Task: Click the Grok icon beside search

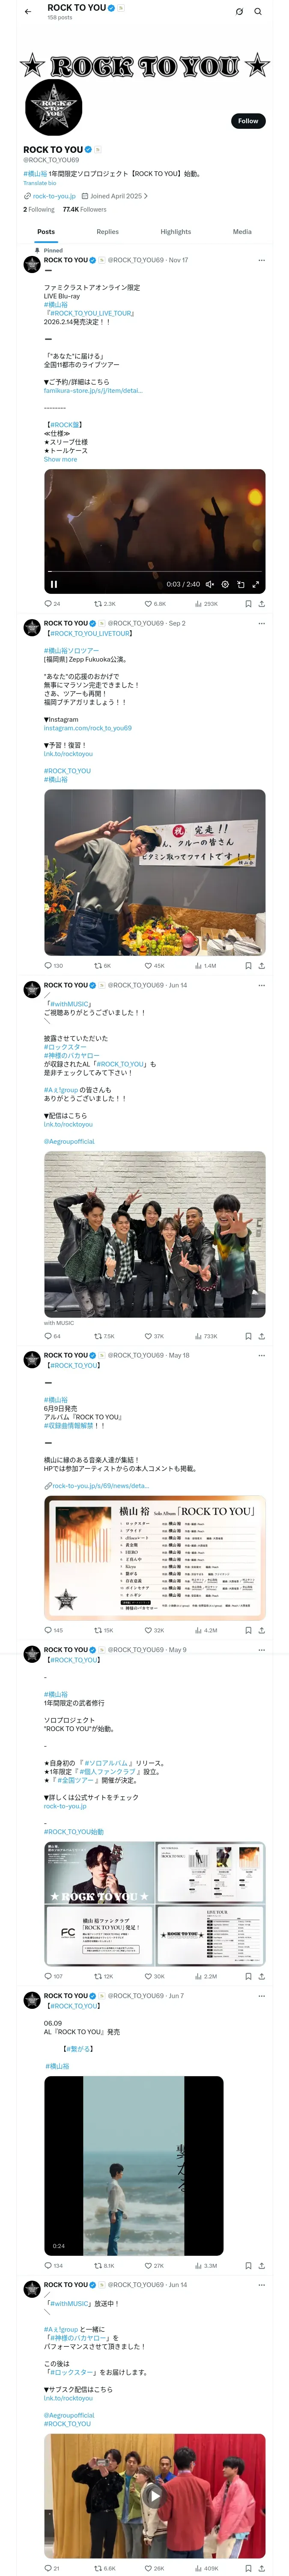Action: 239,12
